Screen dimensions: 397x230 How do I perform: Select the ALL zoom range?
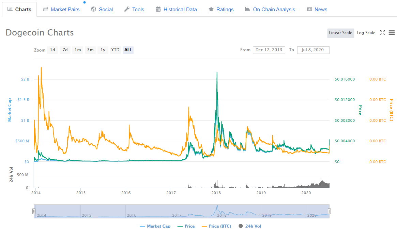128,50
